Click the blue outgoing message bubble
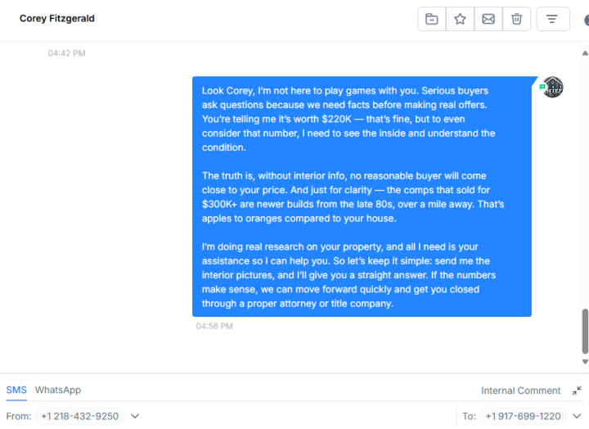 (x=362, y=196)
